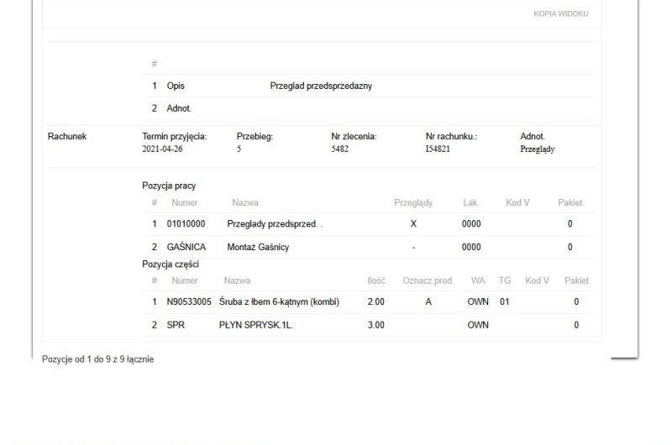This screenshot has width=672, height=445.
Task: Click Lak. value 0000 in GAŚNICA row
Action: coord(471,247)
